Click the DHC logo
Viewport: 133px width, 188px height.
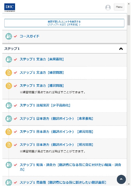point(10,8)
